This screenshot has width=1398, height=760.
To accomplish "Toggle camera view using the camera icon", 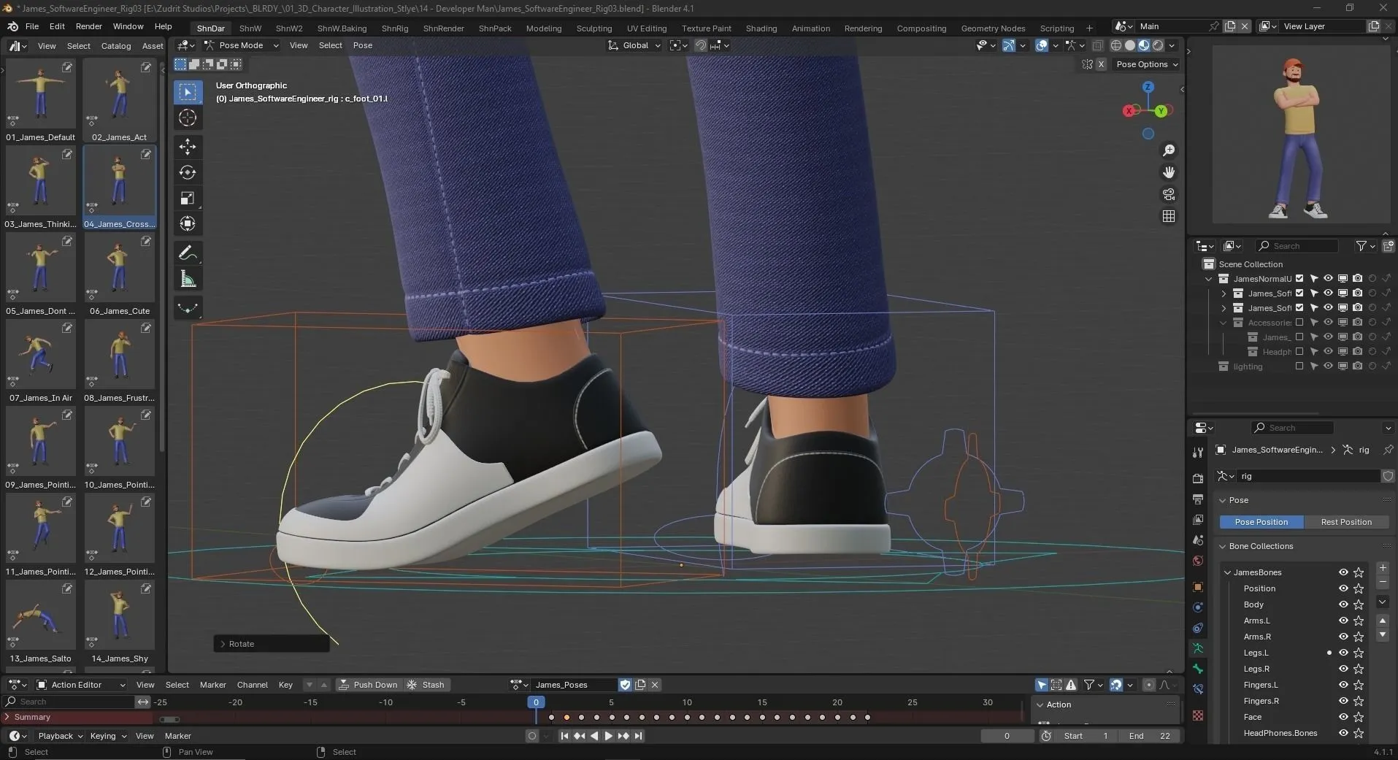I will click(1168, 194).
